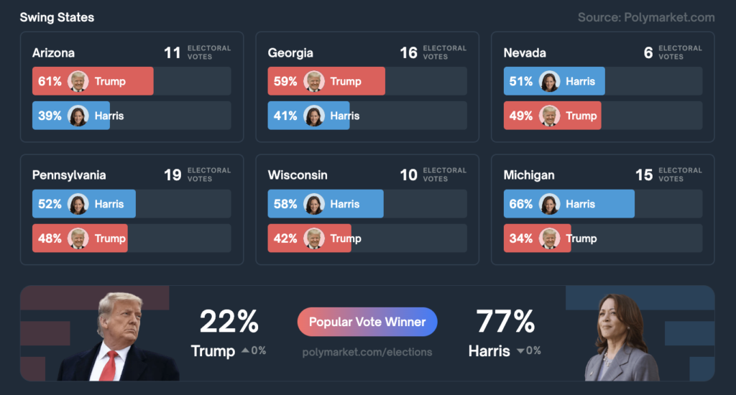Viewport: 736px width, 395px height.
Task: Click Trump's avatar icon in Wisconsin card
Action: click(314, 238)
